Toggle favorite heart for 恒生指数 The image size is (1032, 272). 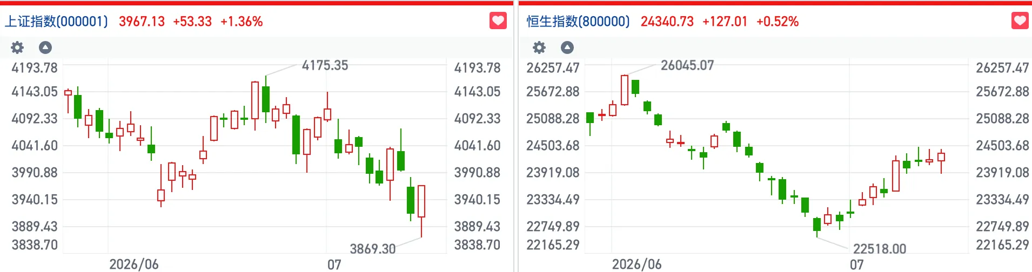[1020, 21]
